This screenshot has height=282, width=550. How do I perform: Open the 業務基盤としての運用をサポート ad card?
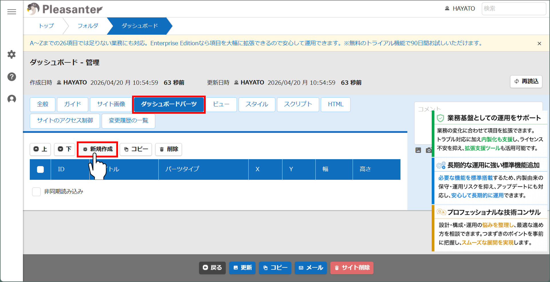coord(490,134)
